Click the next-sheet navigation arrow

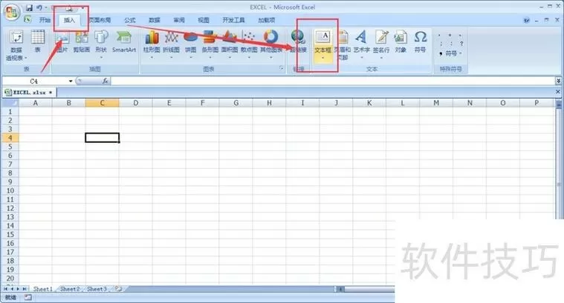pyautogui.click(x=18, y=289)
